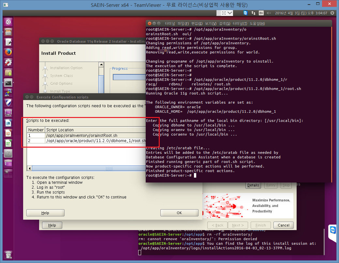Toggle TeamViewer full screen arrows icon
The width and height of the screenshot is (339, 263).
(224, 13)
